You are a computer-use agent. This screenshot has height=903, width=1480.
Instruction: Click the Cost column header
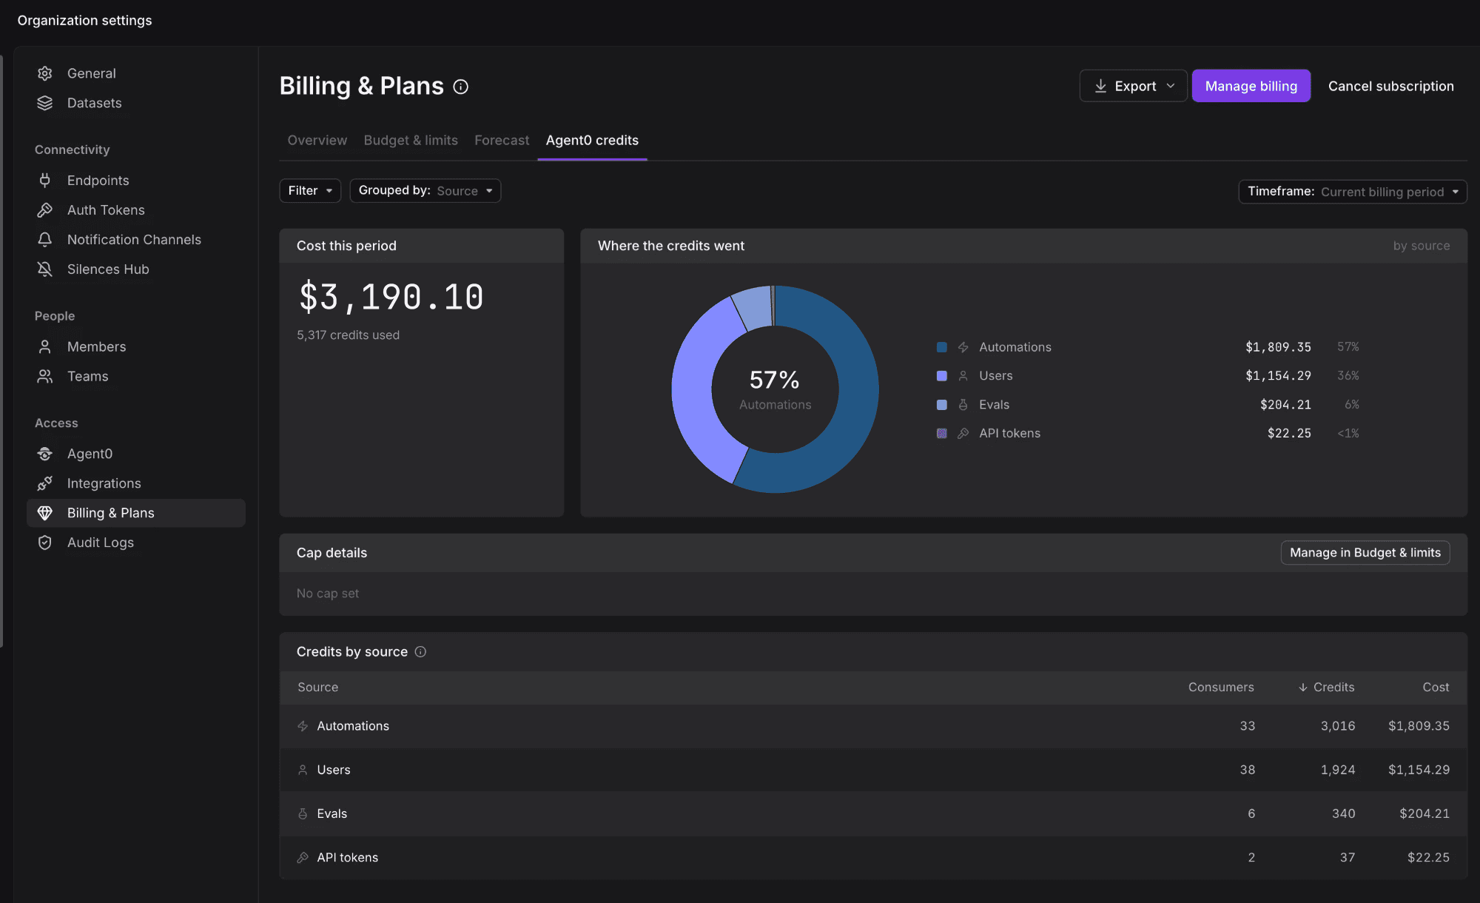point(1436,687)
